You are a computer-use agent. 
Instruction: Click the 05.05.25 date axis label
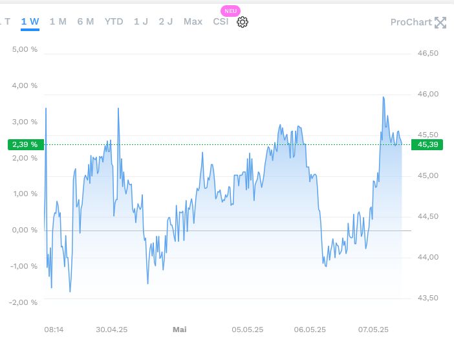(247, 330)
